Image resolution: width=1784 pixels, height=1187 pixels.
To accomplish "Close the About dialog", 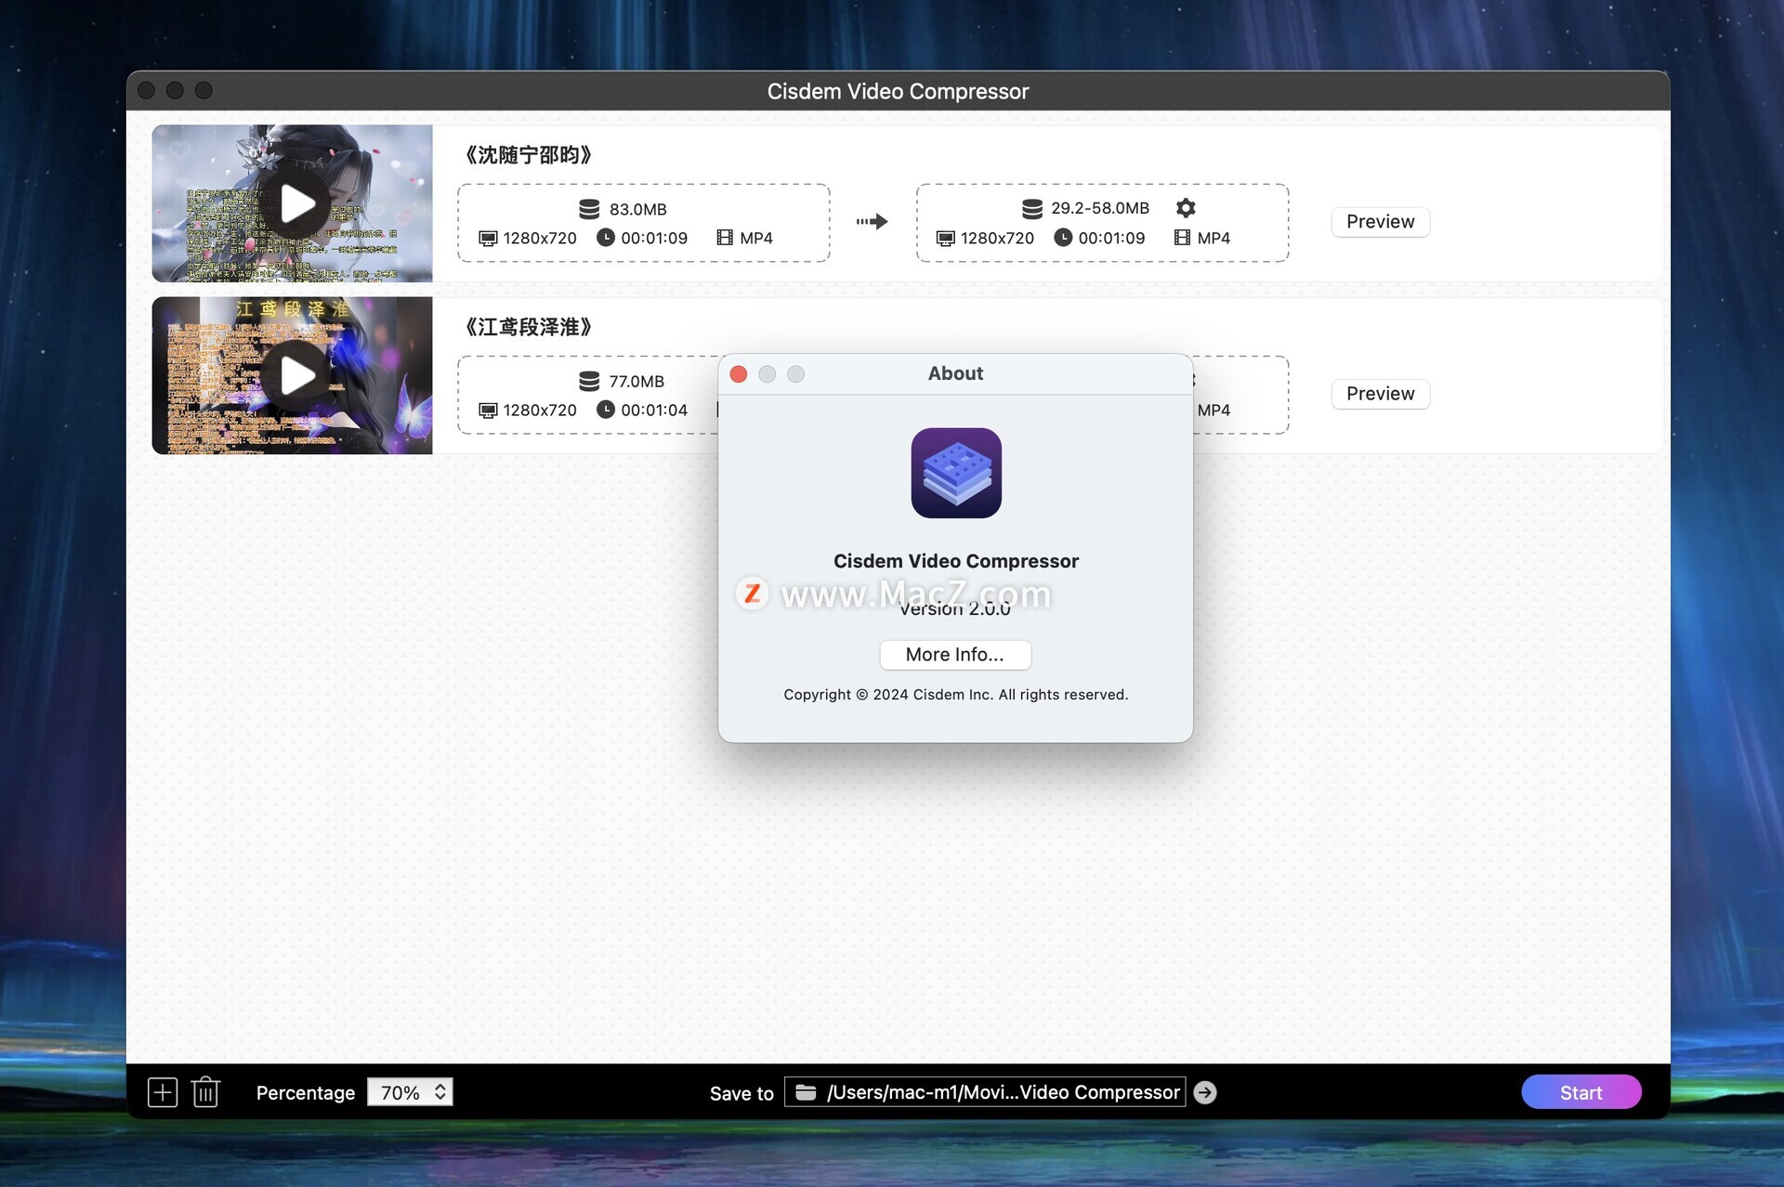I will point(739,374).
